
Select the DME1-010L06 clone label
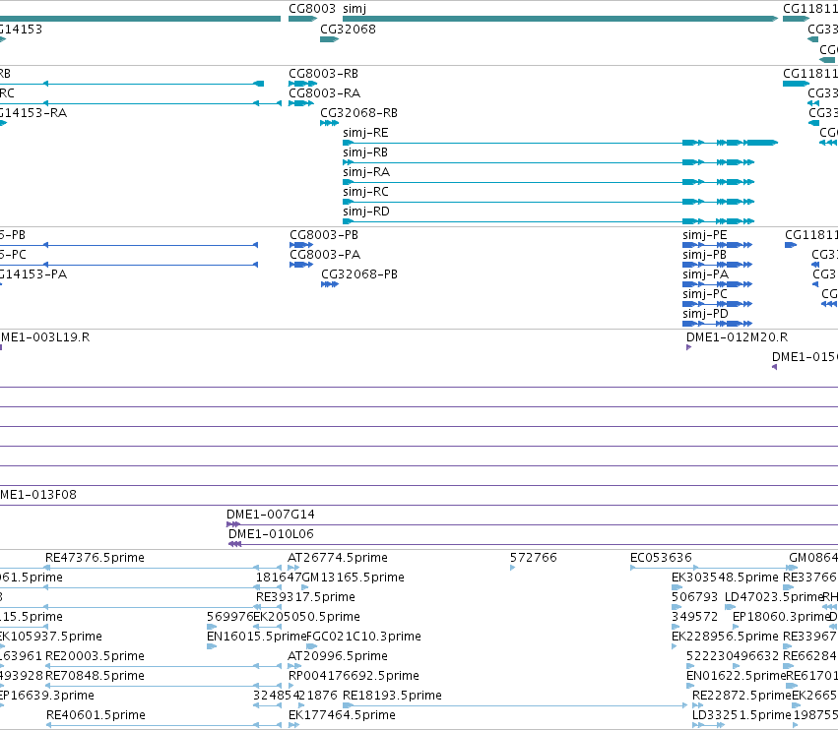point(271,534)
